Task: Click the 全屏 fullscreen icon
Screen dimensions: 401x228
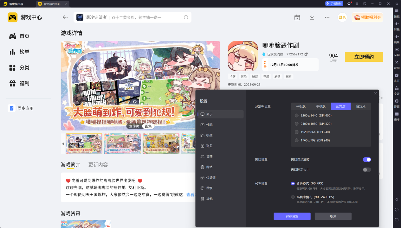Action: pos(397,49)
